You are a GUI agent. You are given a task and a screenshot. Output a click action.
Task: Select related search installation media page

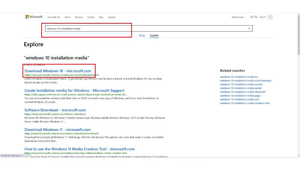(x=240, y=96)
